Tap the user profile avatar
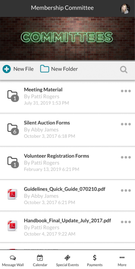The height and width of the screenshot is (269, 135). coord(125,9)
